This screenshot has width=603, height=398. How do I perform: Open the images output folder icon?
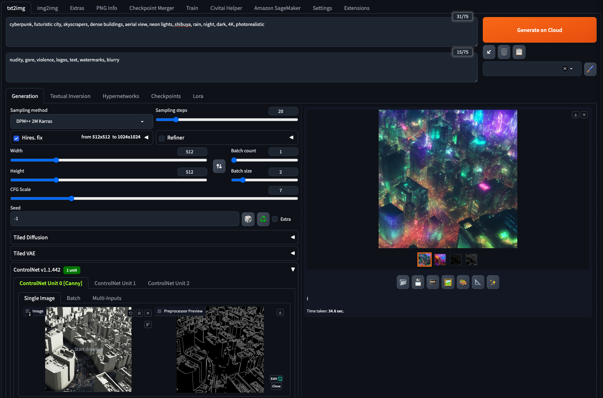tap(403, 282)
